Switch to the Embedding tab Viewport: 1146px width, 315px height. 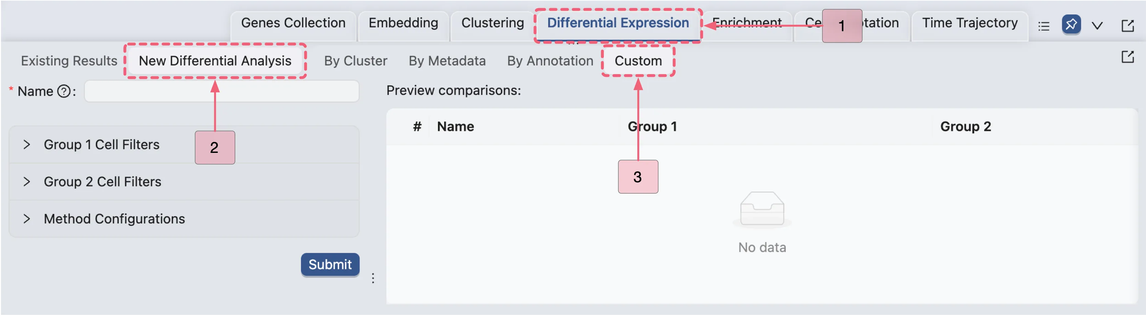click(x=403, y=23)
